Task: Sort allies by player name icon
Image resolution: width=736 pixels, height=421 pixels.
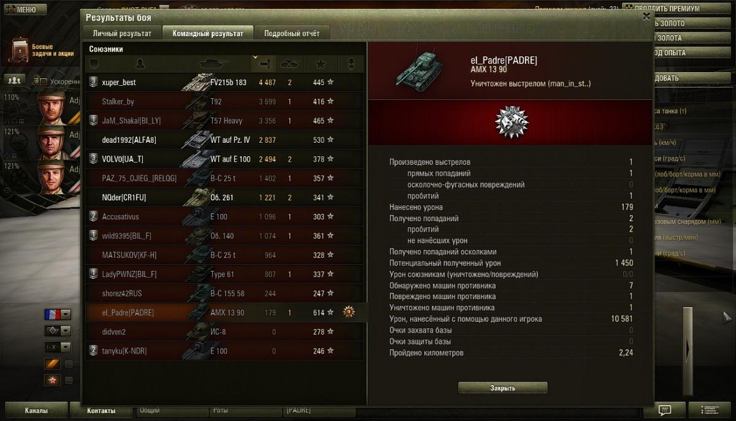Action: click(140, 63)
